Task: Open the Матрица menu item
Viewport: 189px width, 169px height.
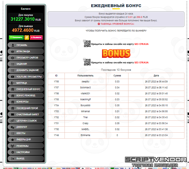Action: pos(26,83)
